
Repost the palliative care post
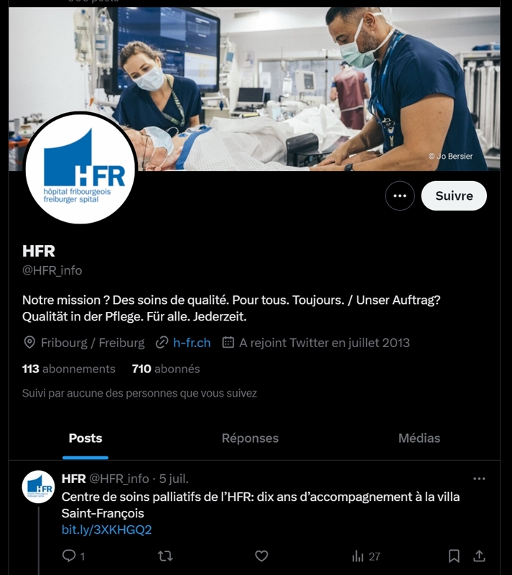(x=165, y=556)
